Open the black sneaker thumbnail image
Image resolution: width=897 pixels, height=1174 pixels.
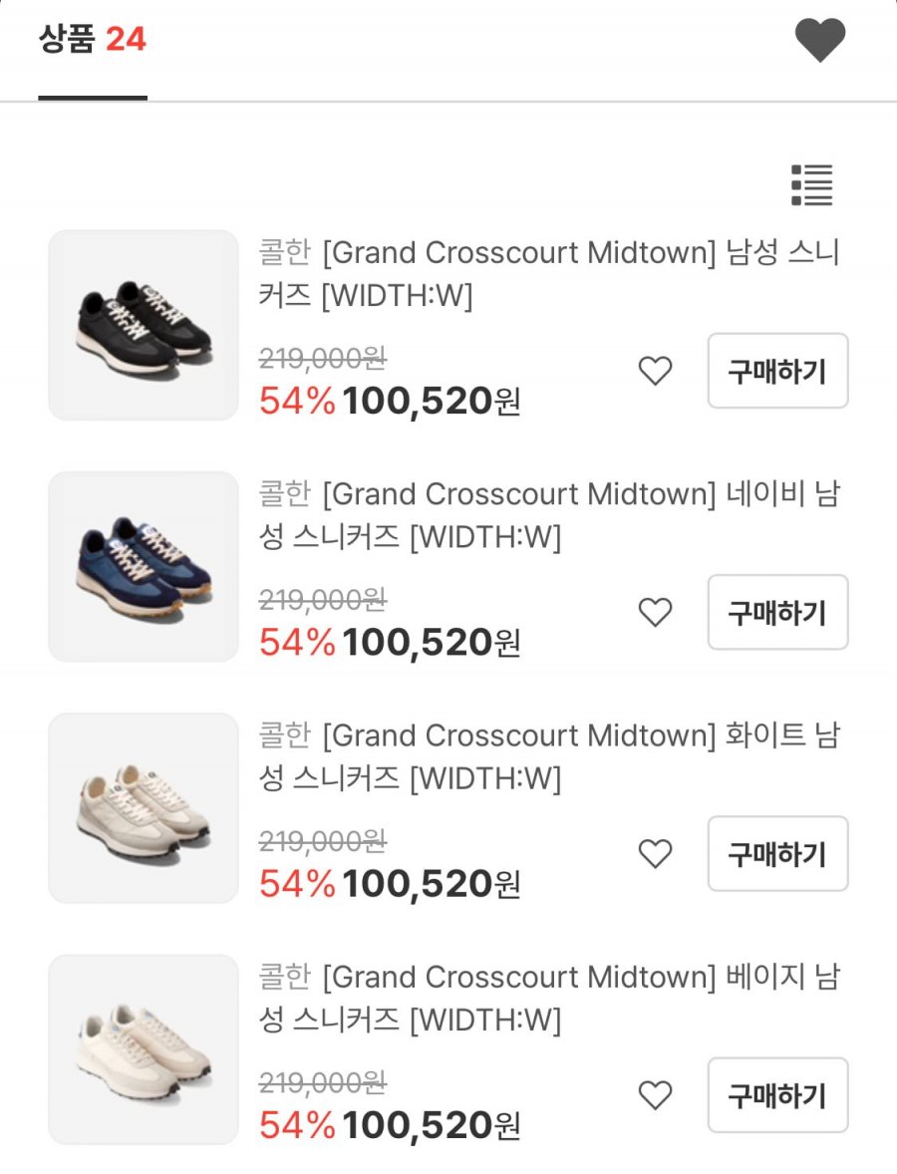point(144,325)
